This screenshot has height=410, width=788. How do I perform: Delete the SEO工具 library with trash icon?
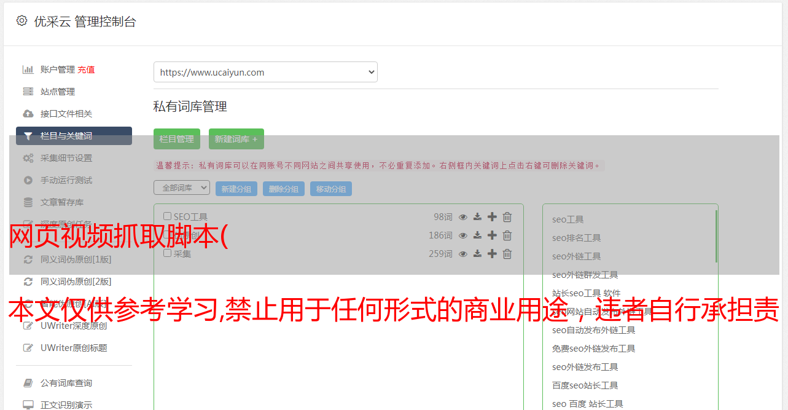tap(507, 217)
